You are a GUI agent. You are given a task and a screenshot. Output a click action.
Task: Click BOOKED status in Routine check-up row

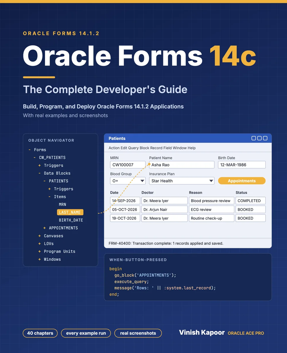coord(251,218)
